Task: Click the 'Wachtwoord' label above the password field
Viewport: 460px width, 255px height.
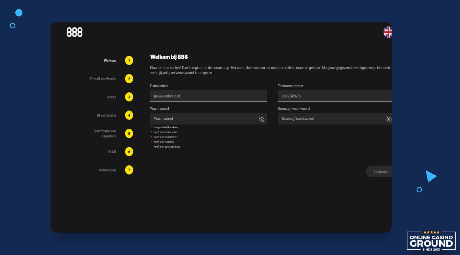Action: 159,109
